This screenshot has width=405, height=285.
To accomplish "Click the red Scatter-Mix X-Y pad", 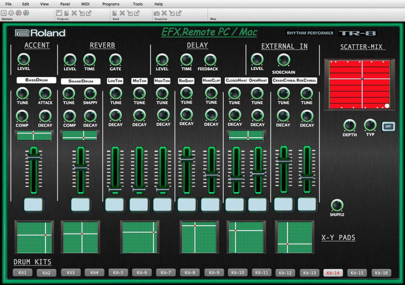I will click(360, 85).
